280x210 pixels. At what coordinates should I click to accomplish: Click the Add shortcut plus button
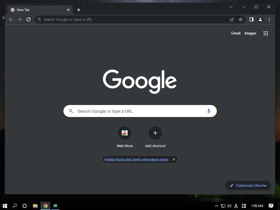coord(155,133)
